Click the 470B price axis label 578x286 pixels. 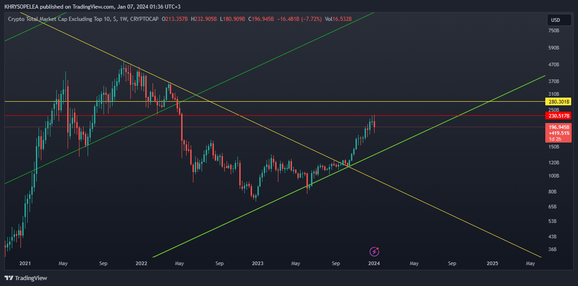pyautogui.click(x=553, y=65)
